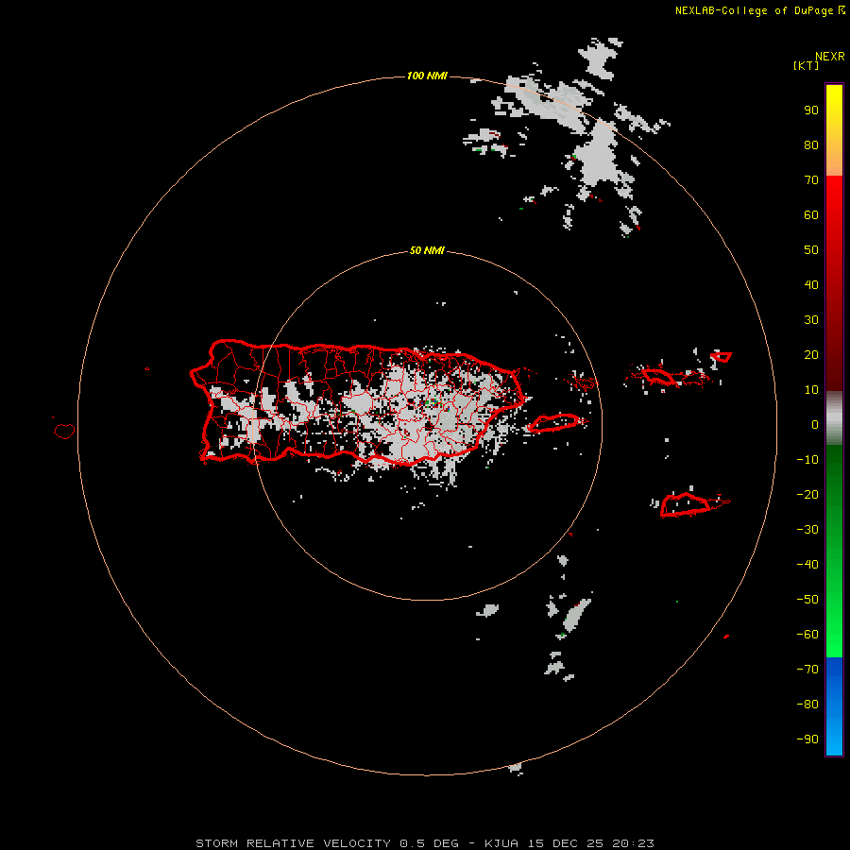This screenshot has height=850, width=850.
Task: Click the Vieques island outline east of Puerto Rico
Action: click(x=554, y=423)
